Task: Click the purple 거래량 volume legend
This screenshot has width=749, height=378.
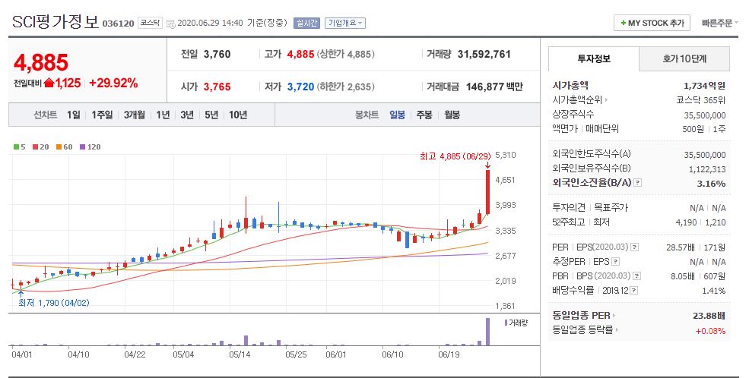Action: (516, 323)
